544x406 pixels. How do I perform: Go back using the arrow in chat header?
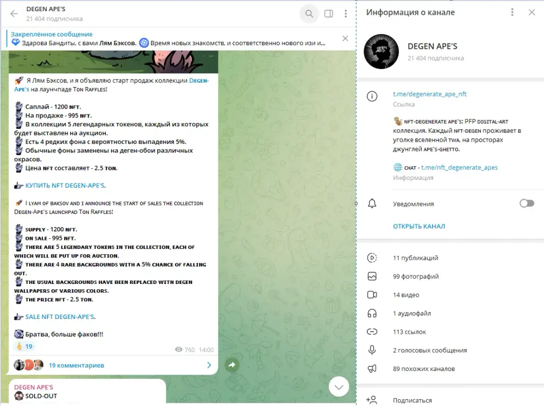[x=14, y=13]
